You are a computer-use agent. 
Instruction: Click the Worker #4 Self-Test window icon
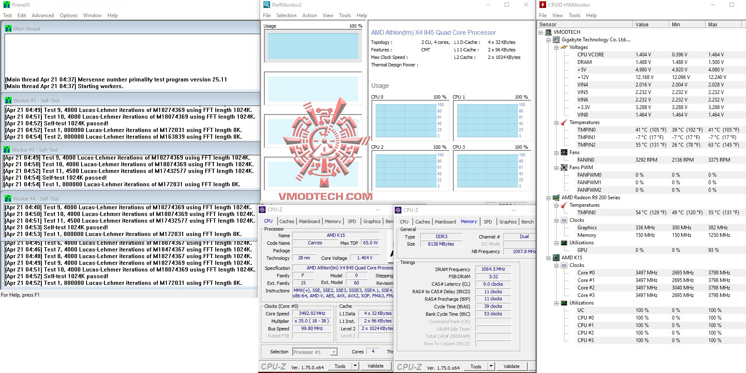[8, 199]
